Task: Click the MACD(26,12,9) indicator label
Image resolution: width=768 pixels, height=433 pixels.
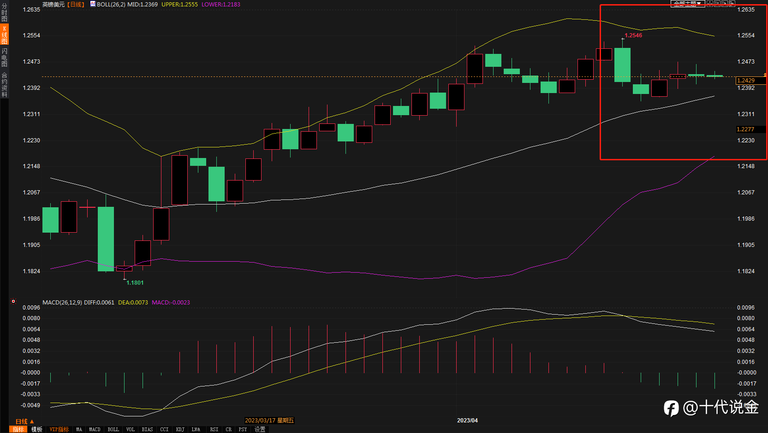Action: (62, 303)
